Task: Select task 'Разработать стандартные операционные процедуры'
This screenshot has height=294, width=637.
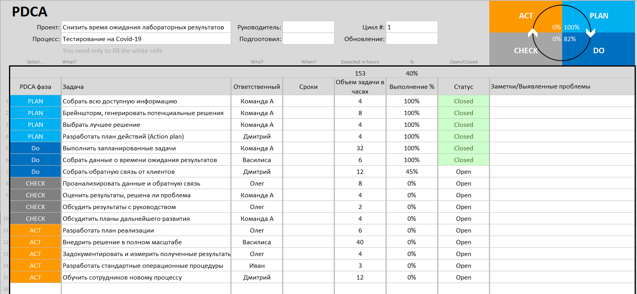Action: coord(146,265)
